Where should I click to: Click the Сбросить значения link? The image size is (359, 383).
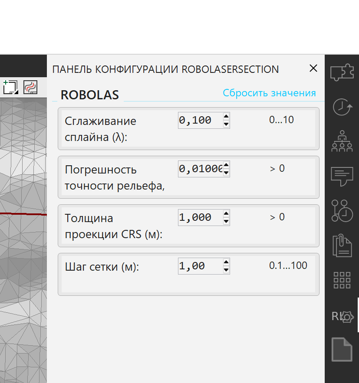pos(269,93)
